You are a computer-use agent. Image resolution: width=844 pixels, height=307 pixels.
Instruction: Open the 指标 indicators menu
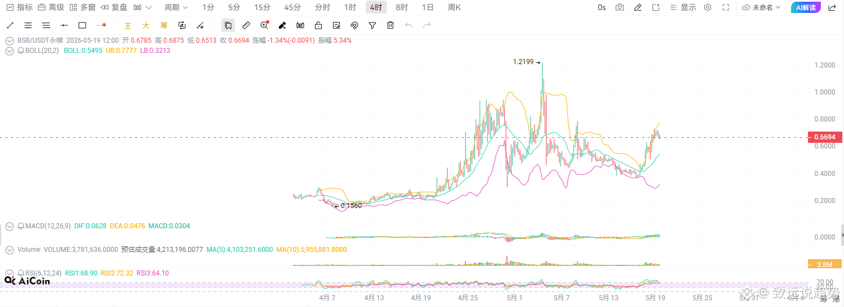click(19, 7)
